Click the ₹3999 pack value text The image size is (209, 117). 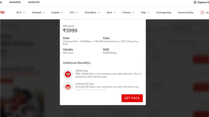[x=70, y=31]
